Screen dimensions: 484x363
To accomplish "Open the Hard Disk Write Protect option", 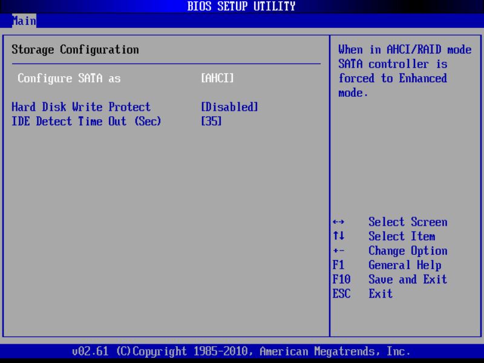I will click(x=81, y=107).
